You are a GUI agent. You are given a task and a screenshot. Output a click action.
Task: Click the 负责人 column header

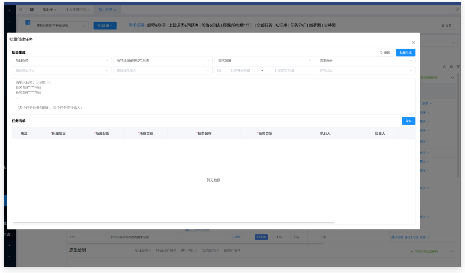pyautogui.click(x=380, y=133)
